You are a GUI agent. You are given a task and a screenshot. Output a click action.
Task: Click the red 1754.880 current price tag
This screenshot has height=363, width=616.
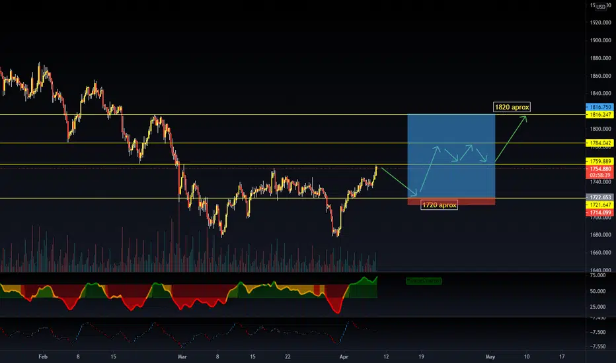click(599, 169)
